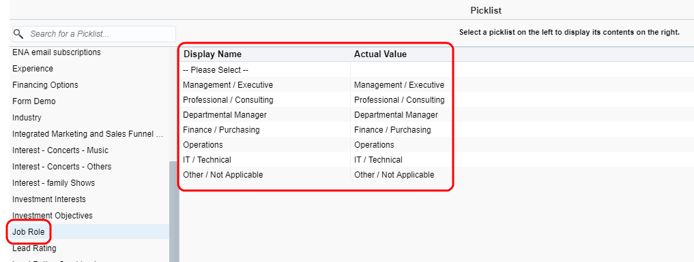Image resolution: width=694 pixels, height=262 pixels.
Task: Select Integrated Marketing and Sales Funnel picklist
Action: pos(88,133)
